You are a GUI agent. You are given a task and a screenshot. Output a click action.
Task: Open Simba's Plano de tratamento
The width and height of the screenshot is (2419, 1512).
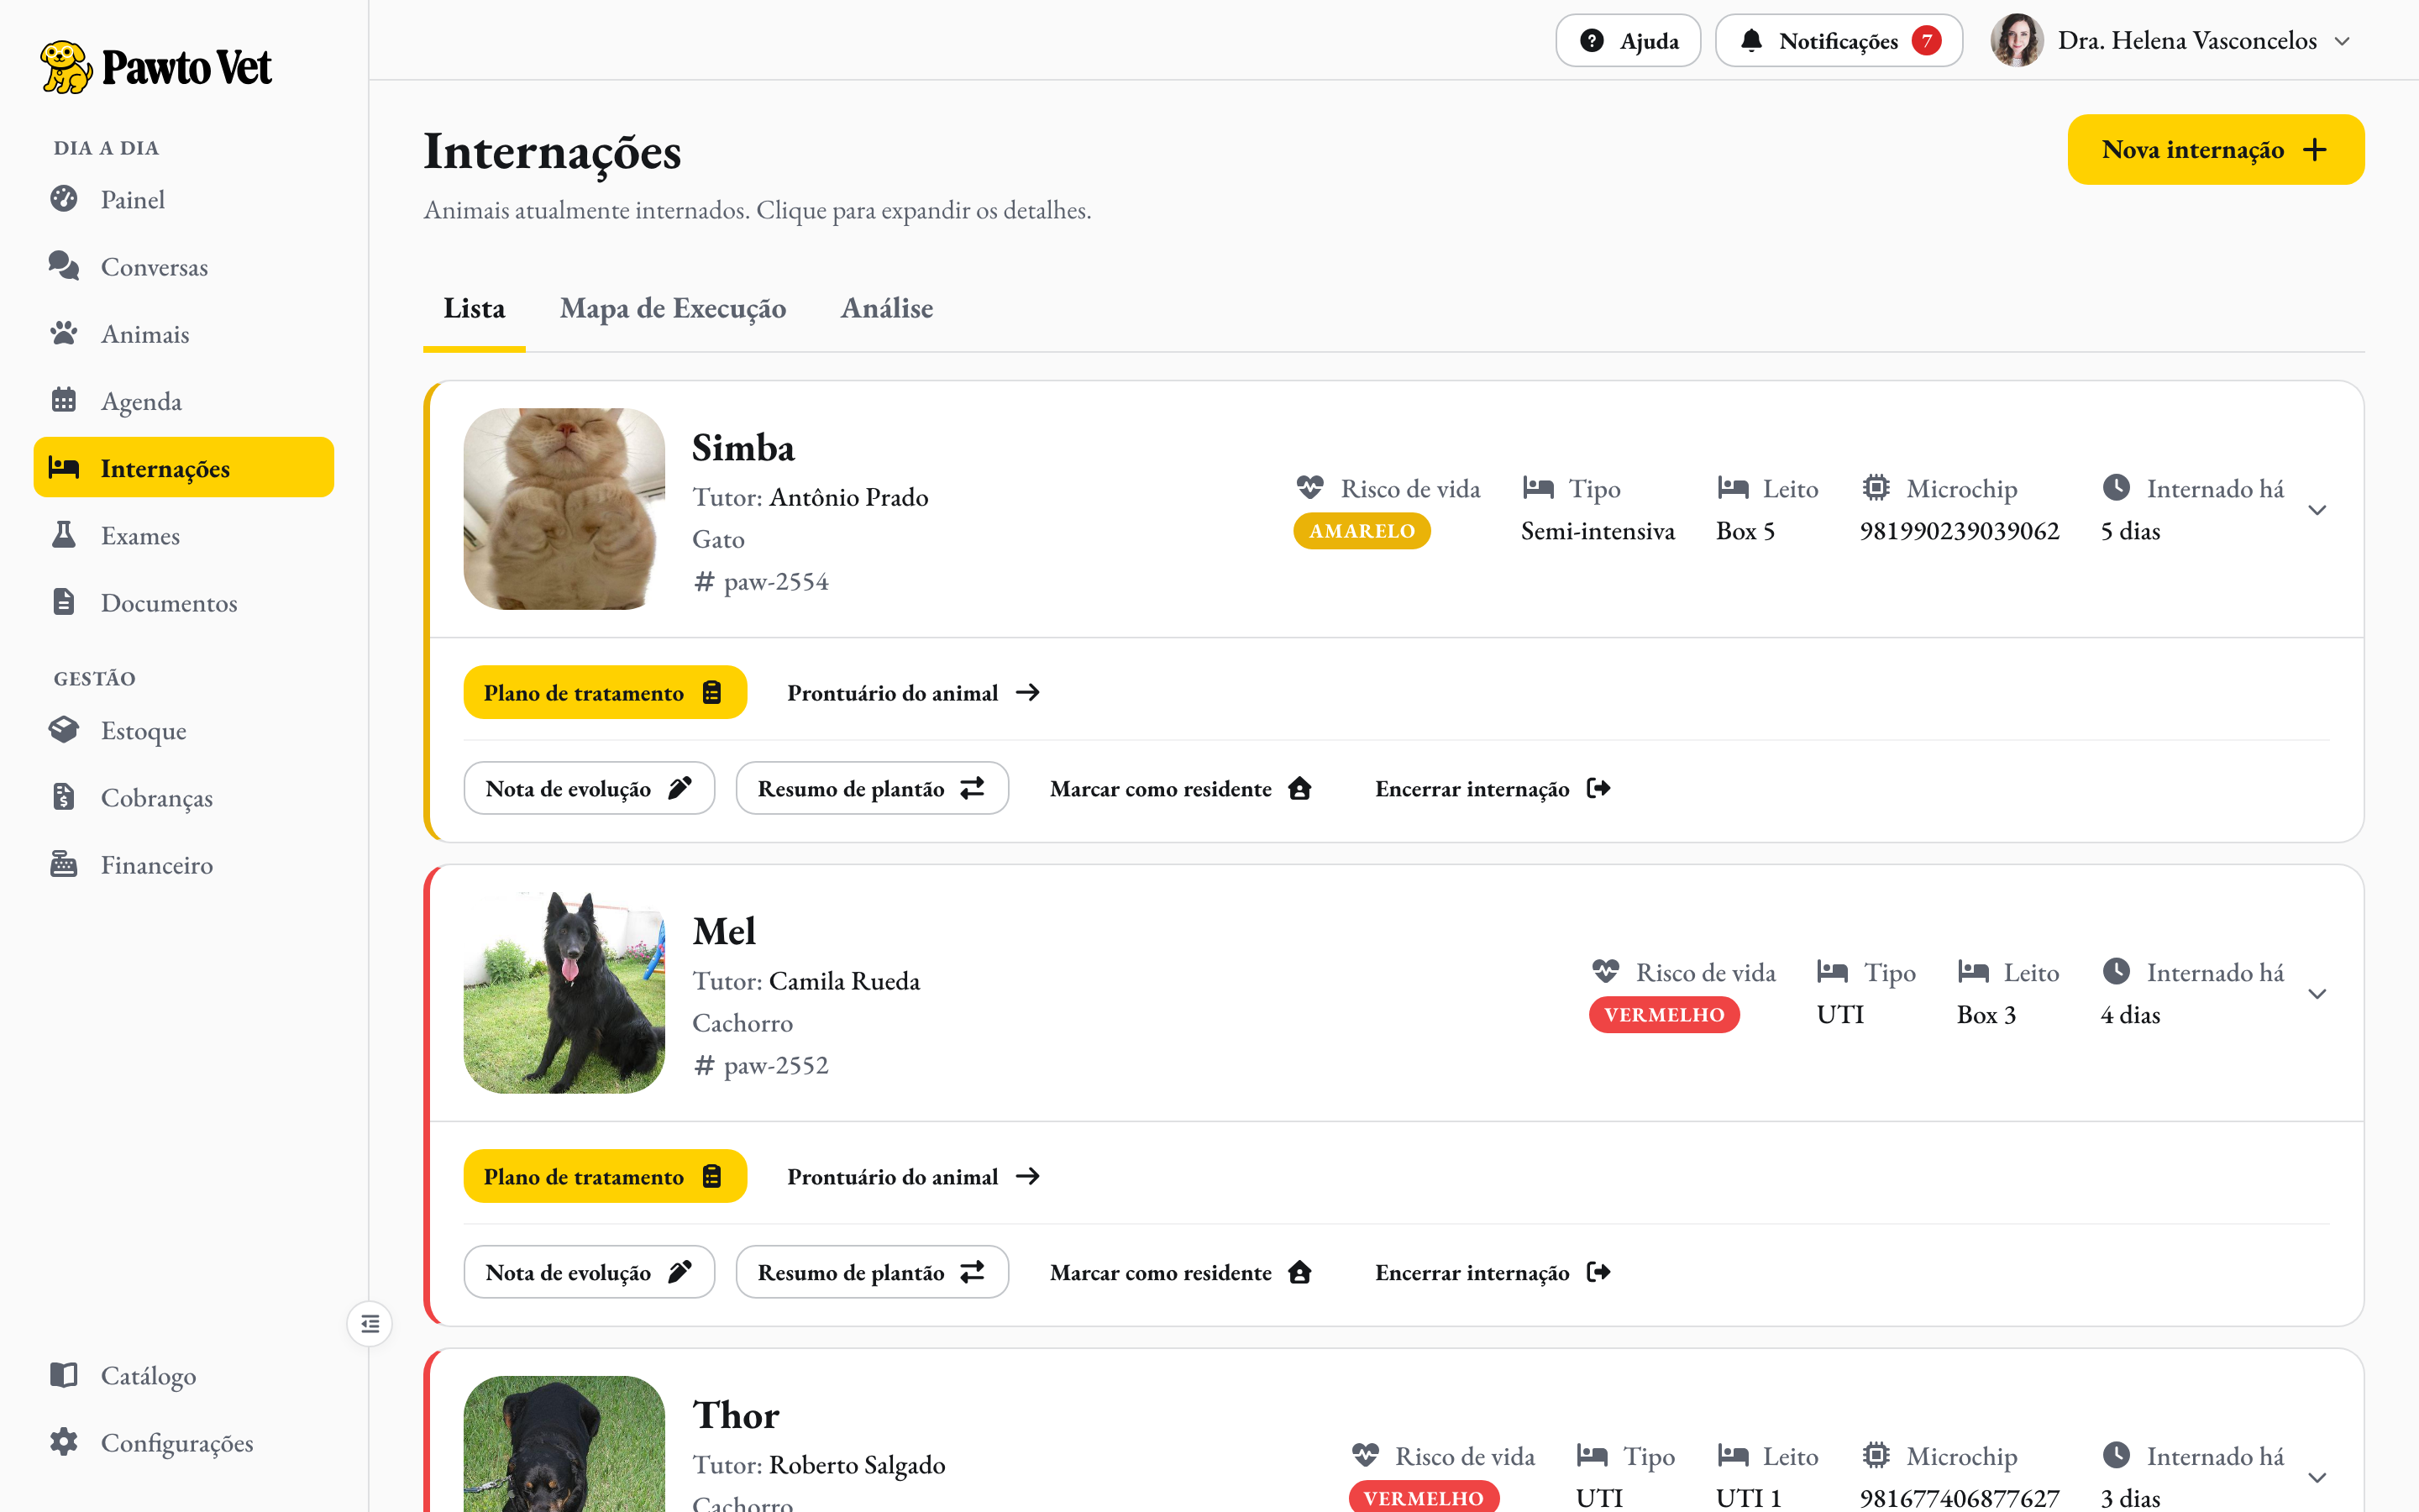coord(605,692)
